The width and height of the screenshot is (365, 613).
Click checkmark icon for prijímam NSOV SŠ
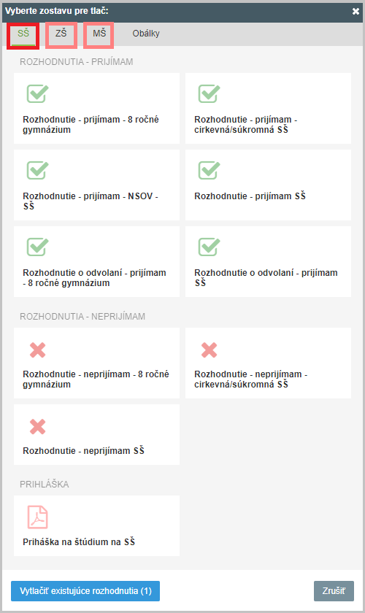(37, 171)
